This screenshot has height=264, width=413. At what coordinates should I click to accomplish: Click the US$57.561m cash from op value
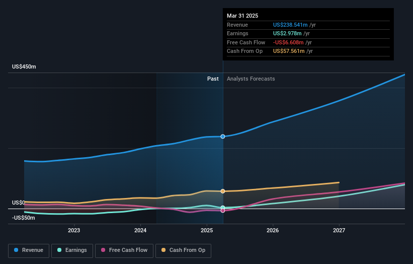(289, 51)
